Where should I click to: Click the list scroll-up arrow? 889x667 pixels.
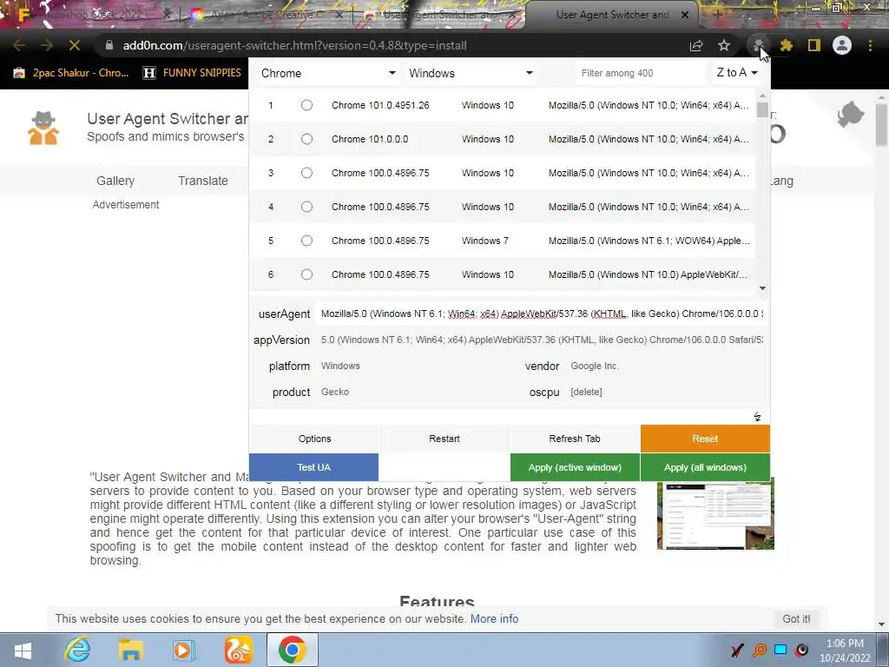coord(762,96)
